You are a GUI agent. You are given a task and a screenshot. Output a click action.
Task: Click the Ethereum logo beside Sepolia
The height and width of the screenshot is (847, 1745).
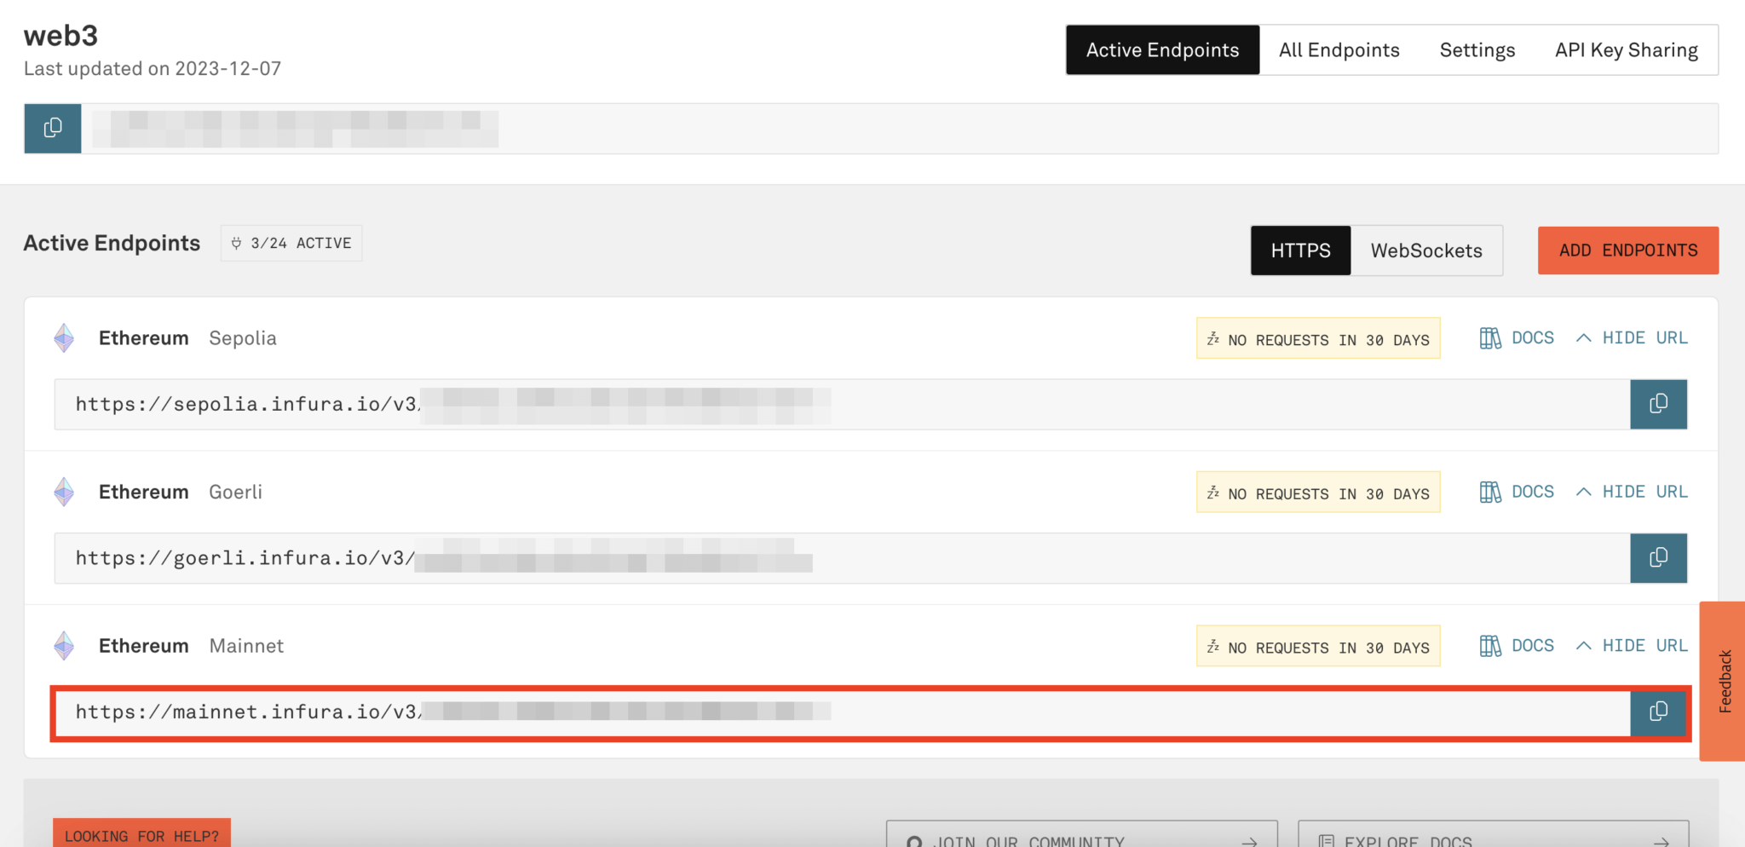(64, 338)
